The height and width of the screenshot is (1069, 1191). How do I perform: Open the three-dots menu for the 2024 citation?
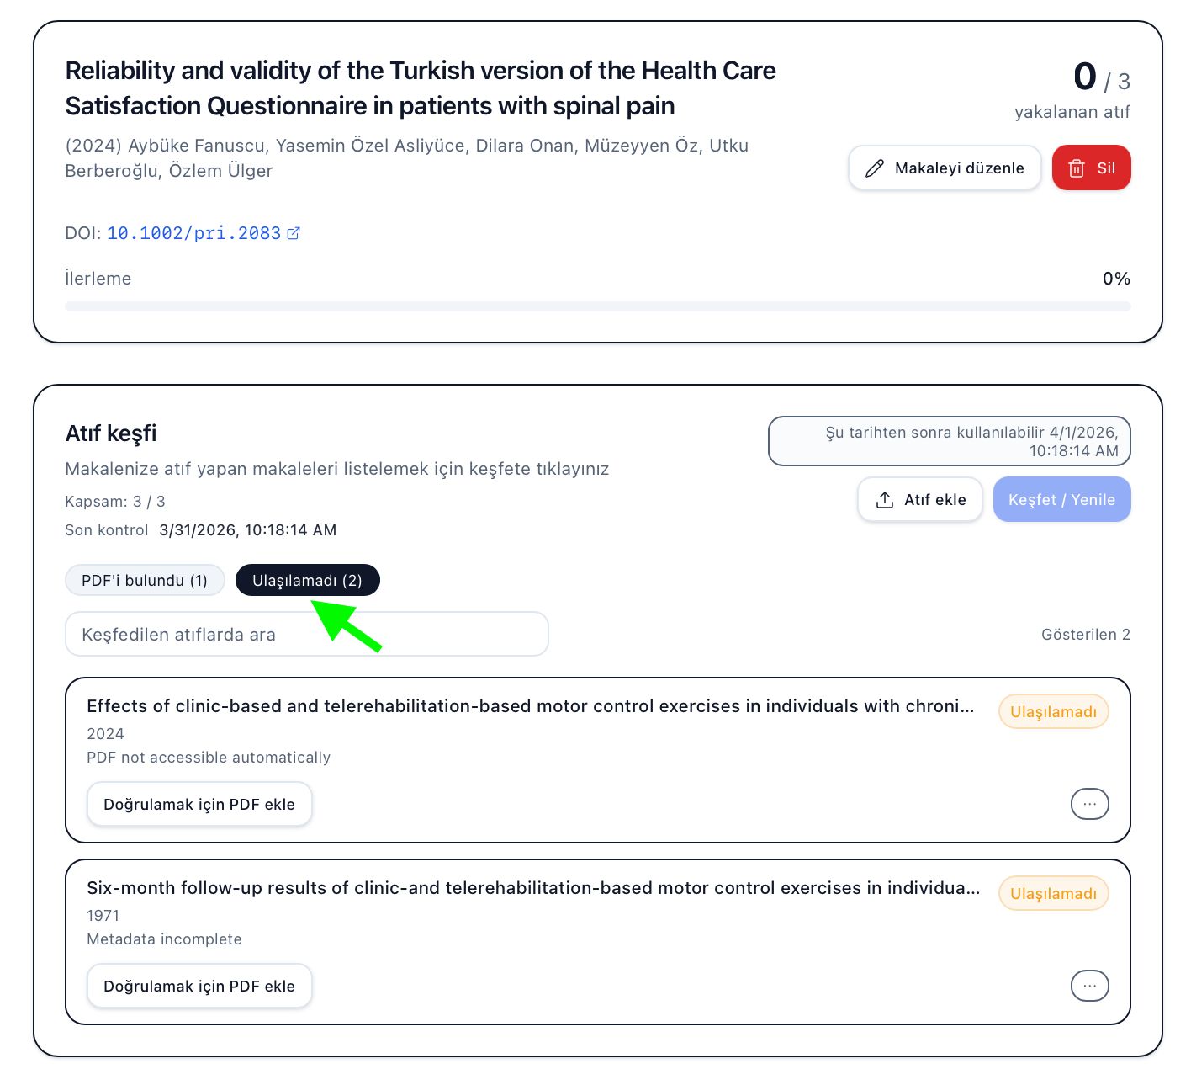click(1089, 804)
